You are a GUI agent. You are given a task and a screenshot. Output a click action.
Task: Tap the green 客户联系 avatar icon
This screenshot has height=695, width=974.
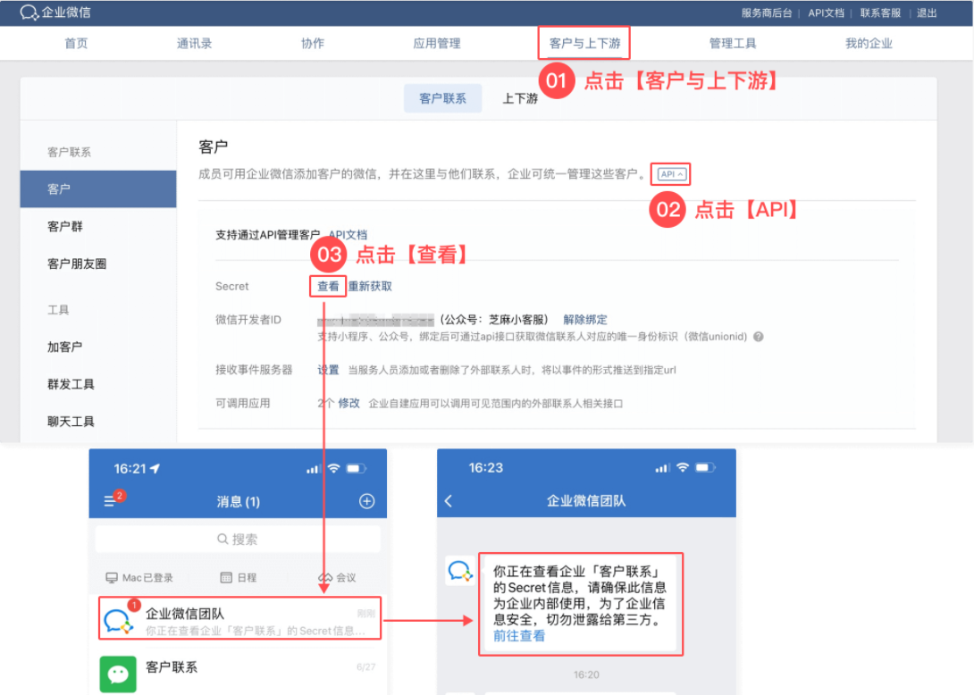118,674
